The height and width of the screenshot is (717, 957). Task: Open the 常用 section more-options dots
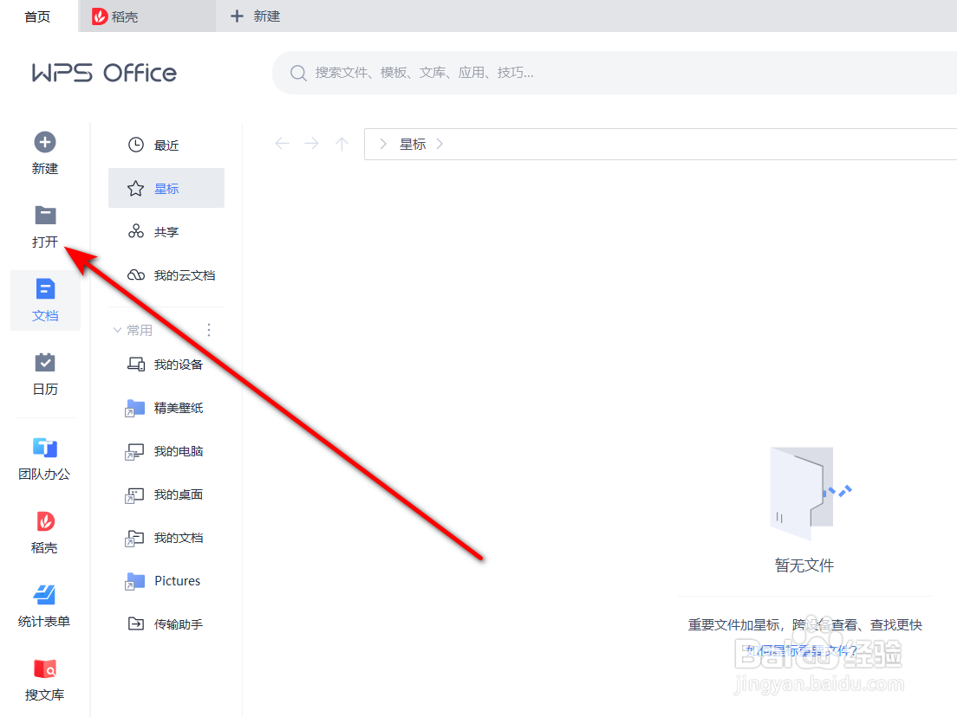209,330
